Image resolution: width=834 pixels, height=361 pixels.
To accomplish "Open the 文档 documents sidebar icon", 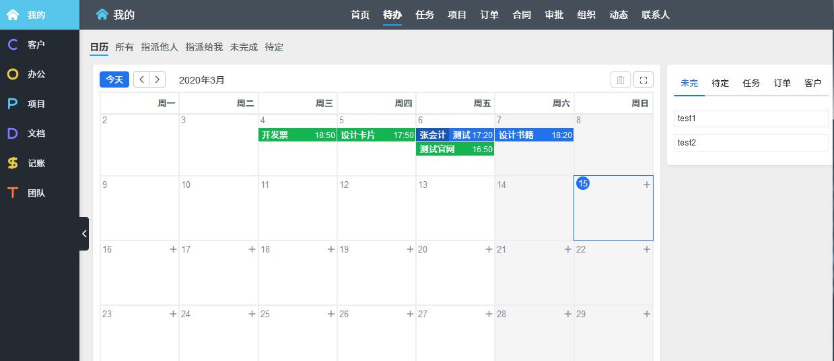I will point(13,133).
